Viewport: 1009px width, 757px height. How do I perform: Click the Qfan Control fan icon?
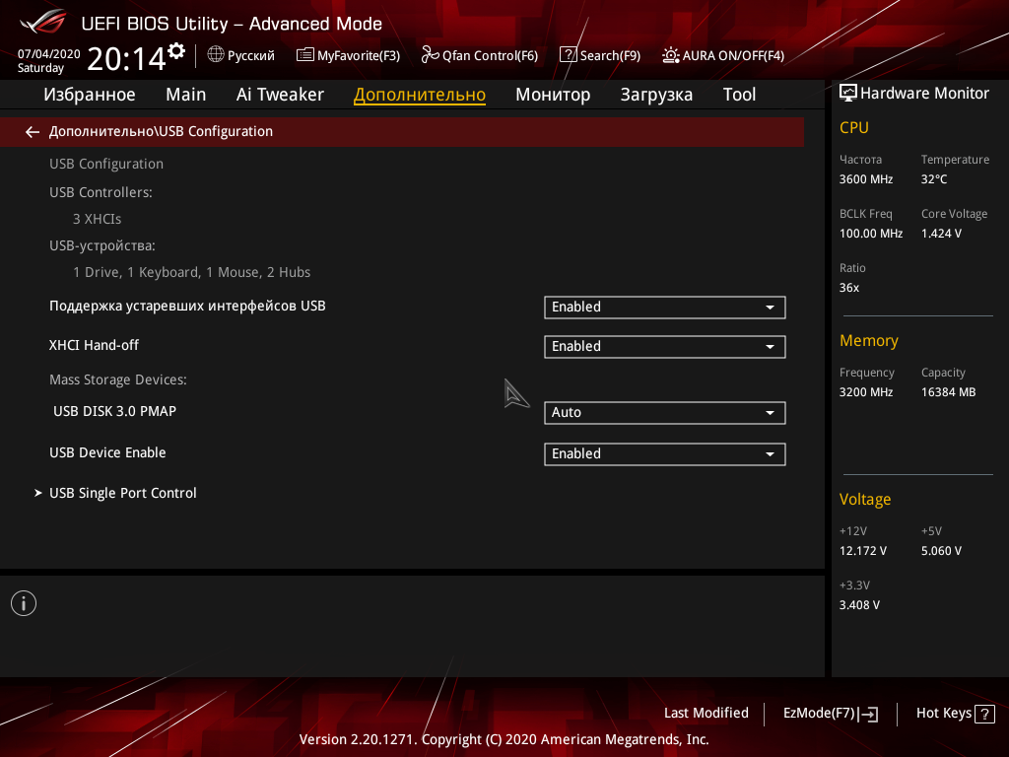(430, 55)
